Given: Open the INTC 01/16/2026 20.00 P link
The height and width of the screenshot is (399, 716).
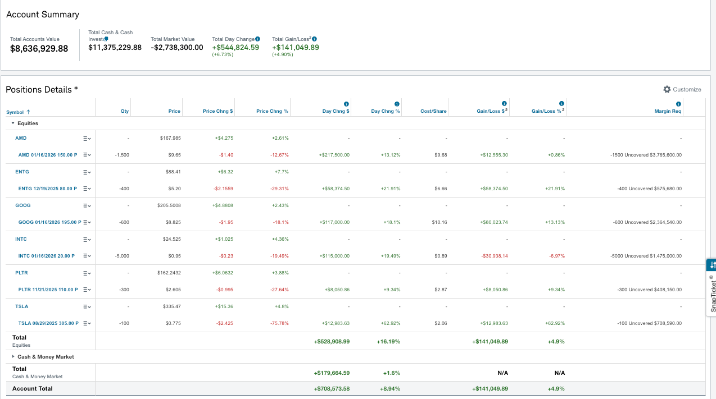Looking at the screenshot, I should (47, 256).
